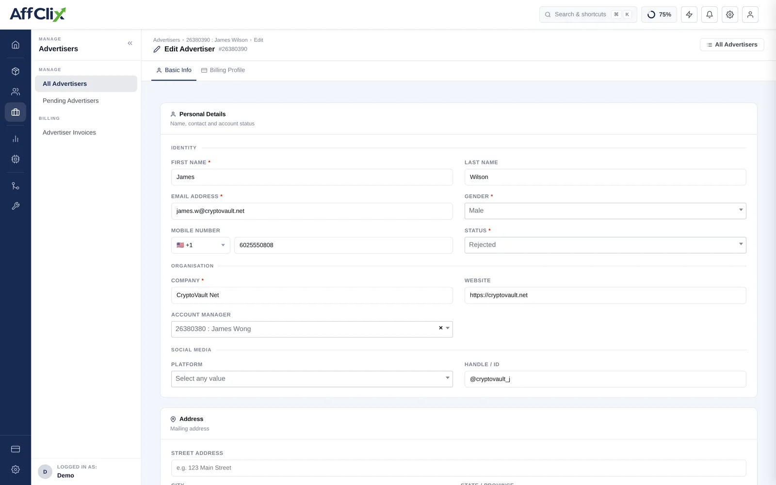Click the Website field with cryptovault URL
This screenshot has width=776, height=485.
[x=605, y=295]
